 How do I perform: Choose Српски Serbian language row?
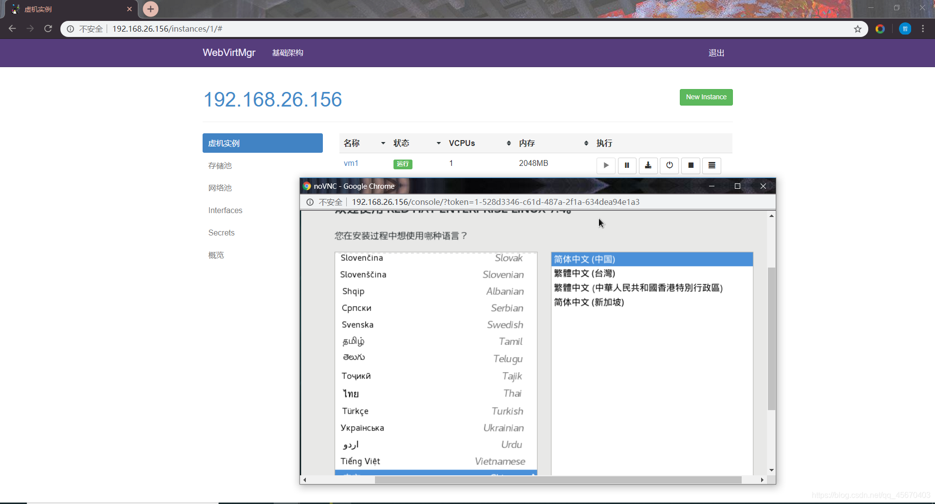coord(436,308)
